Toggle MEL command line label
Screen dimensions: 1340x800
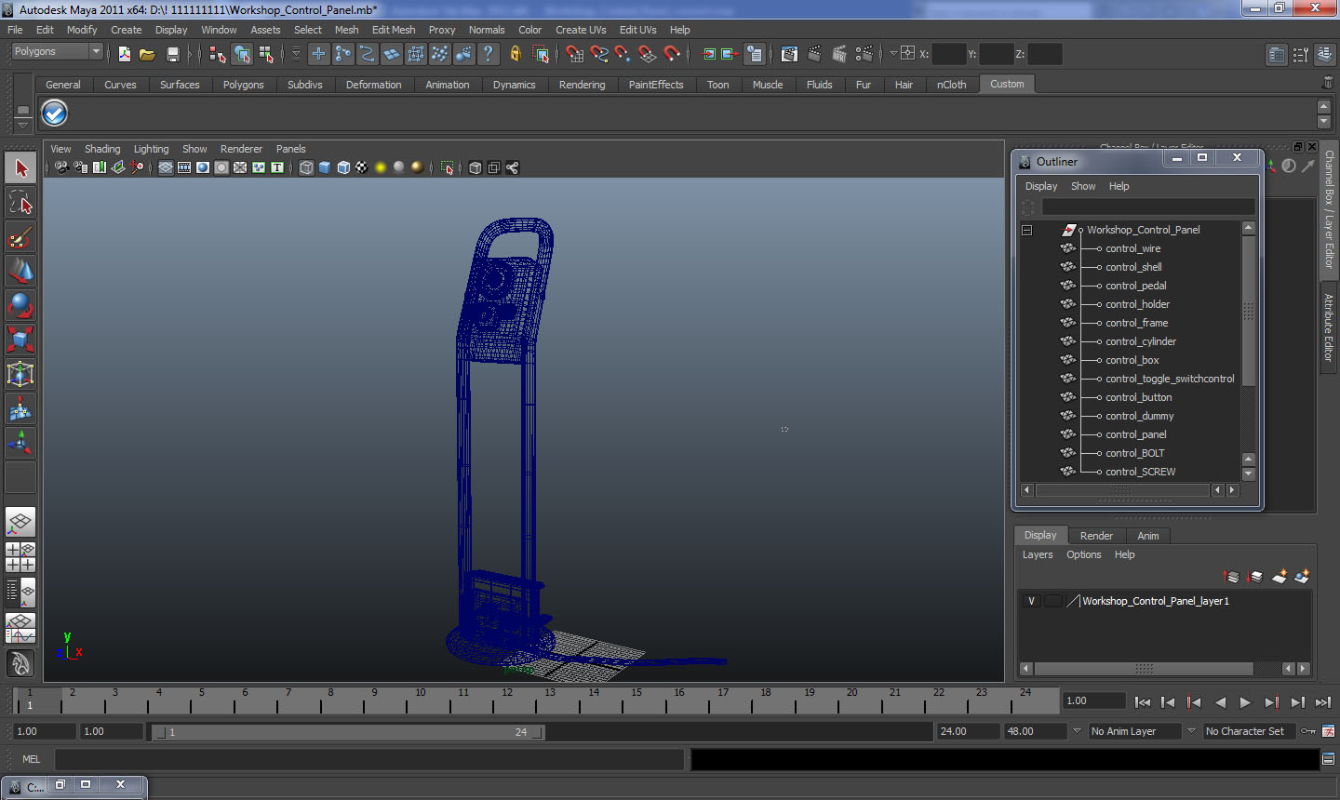pyautogui.click(x=32, y=759)
